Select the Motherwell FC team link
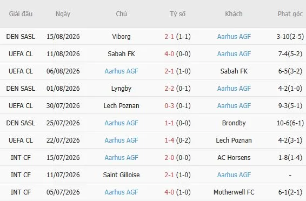The width and height of the screenshot is (306, 201). 234,192
